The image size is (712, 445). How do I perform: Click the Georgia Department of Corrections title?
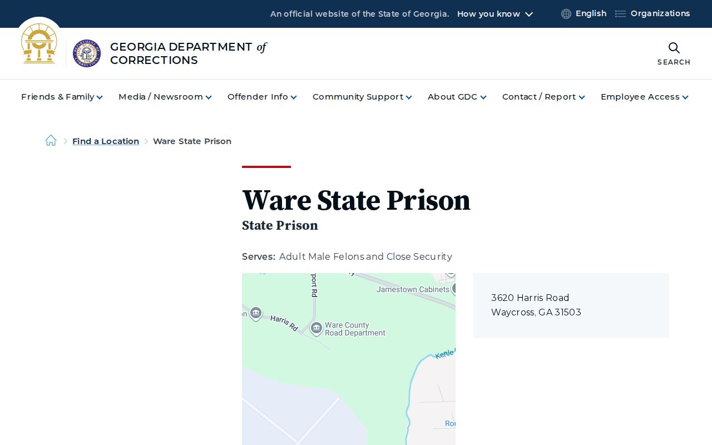click(188, 53)
